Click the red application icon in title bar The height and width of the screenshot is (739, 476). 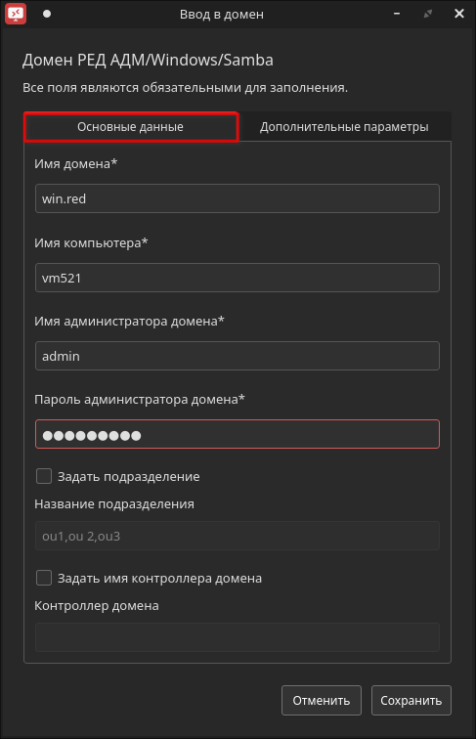tap(16, 14)
